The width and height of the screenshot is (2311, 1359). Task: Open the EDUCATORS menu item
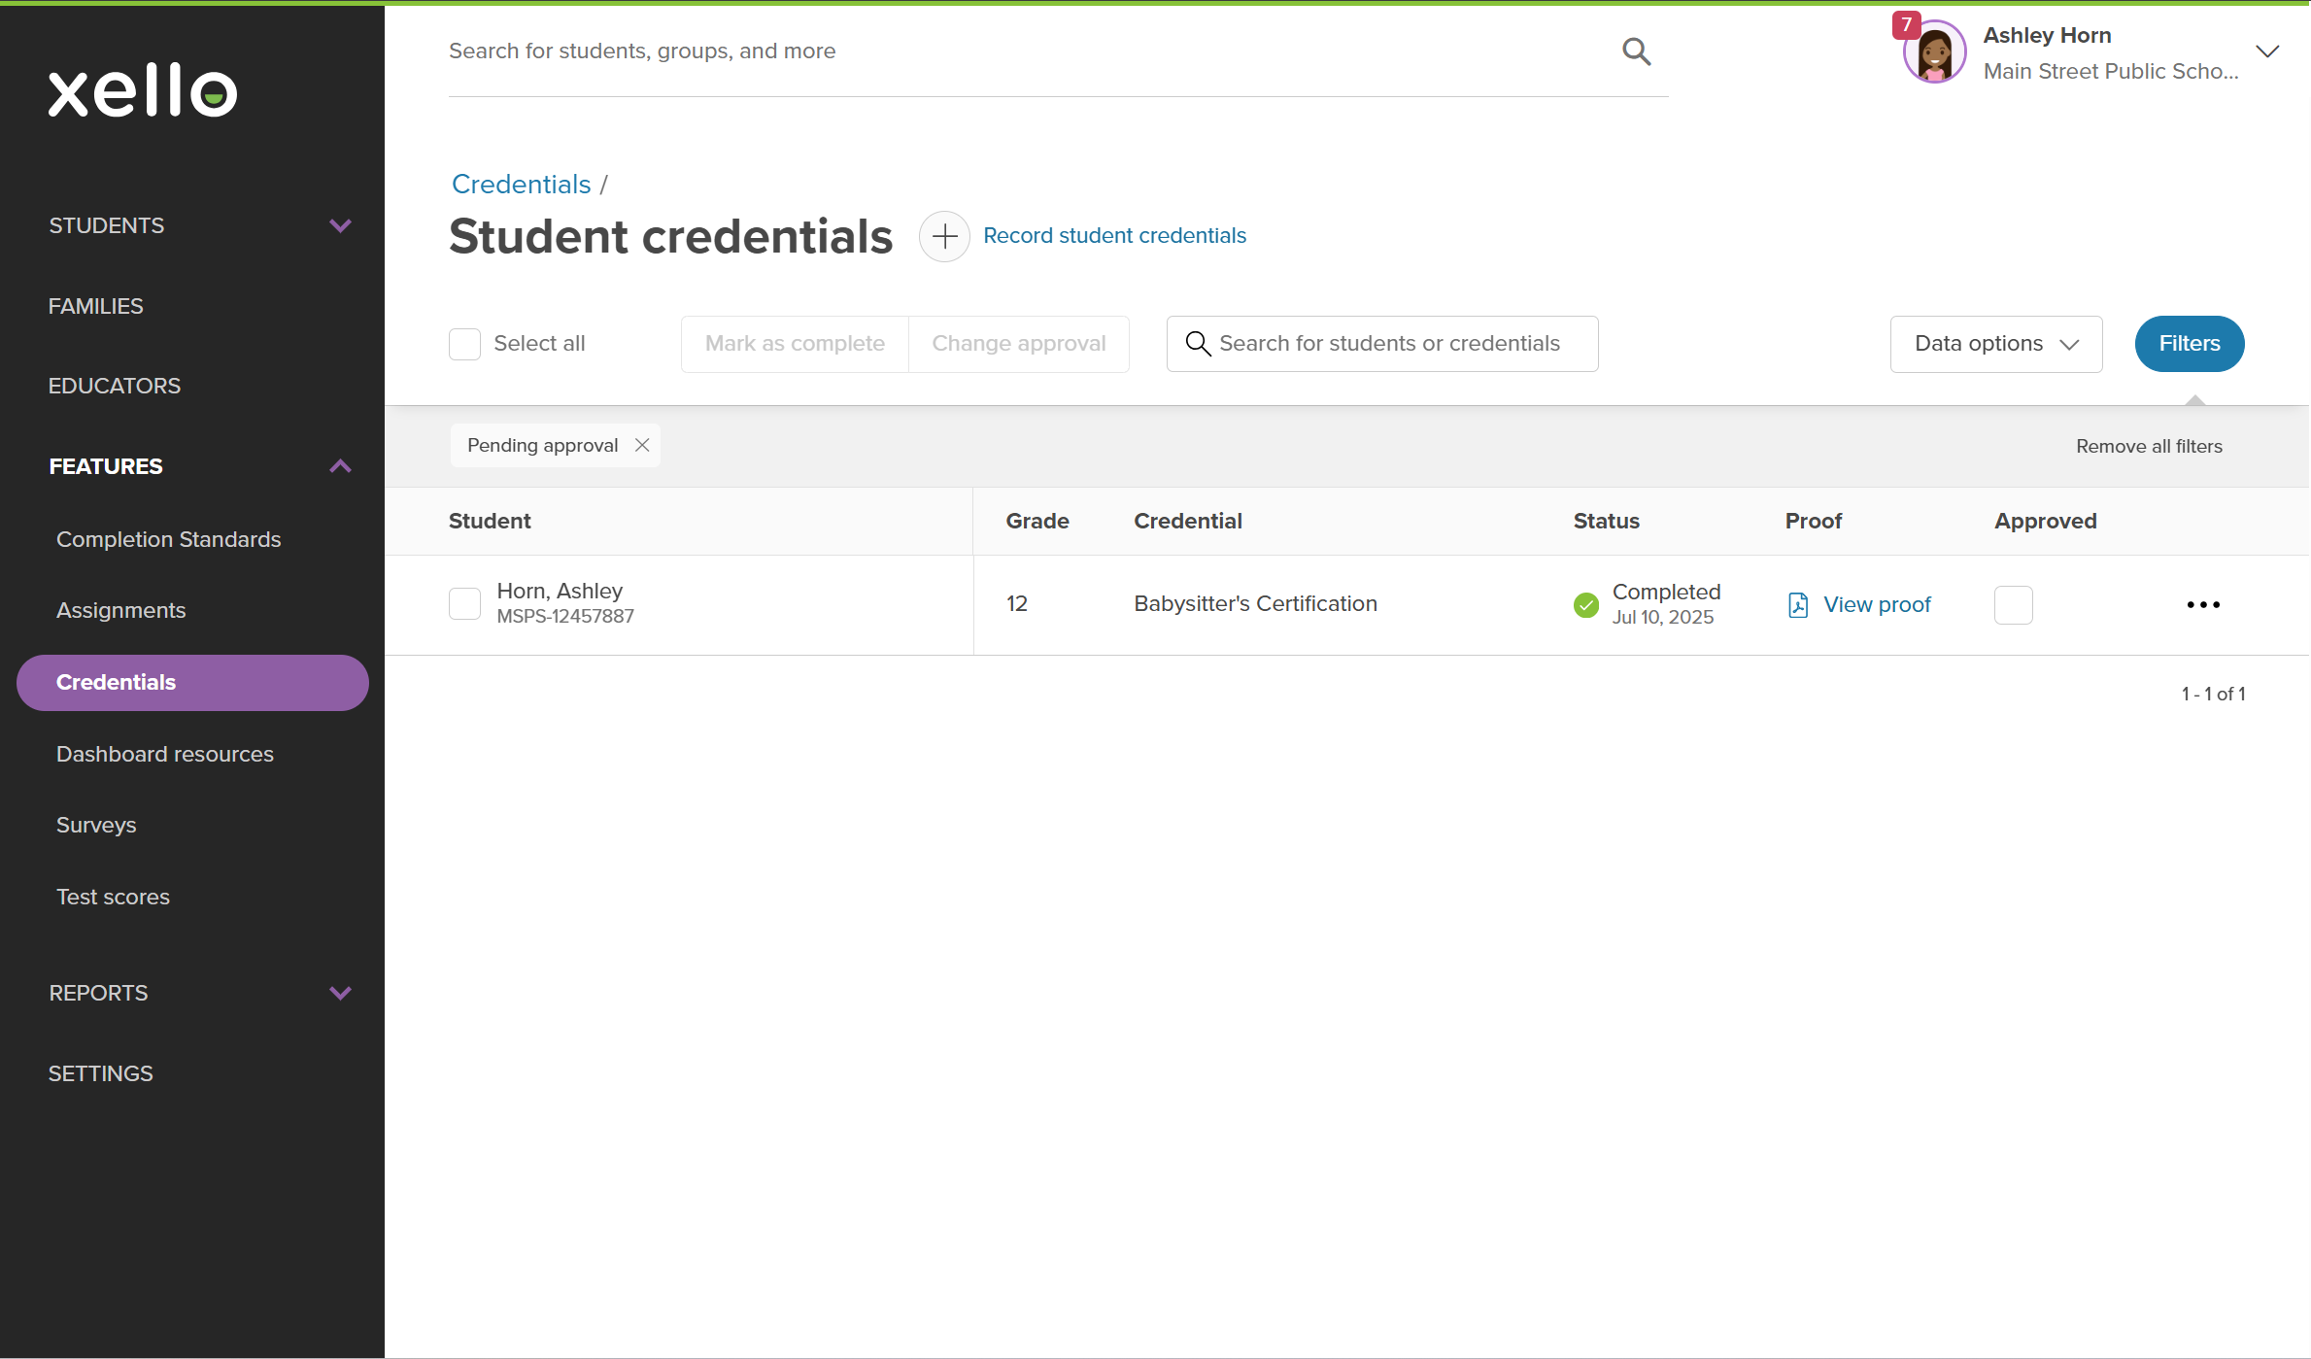coord(114,386)
